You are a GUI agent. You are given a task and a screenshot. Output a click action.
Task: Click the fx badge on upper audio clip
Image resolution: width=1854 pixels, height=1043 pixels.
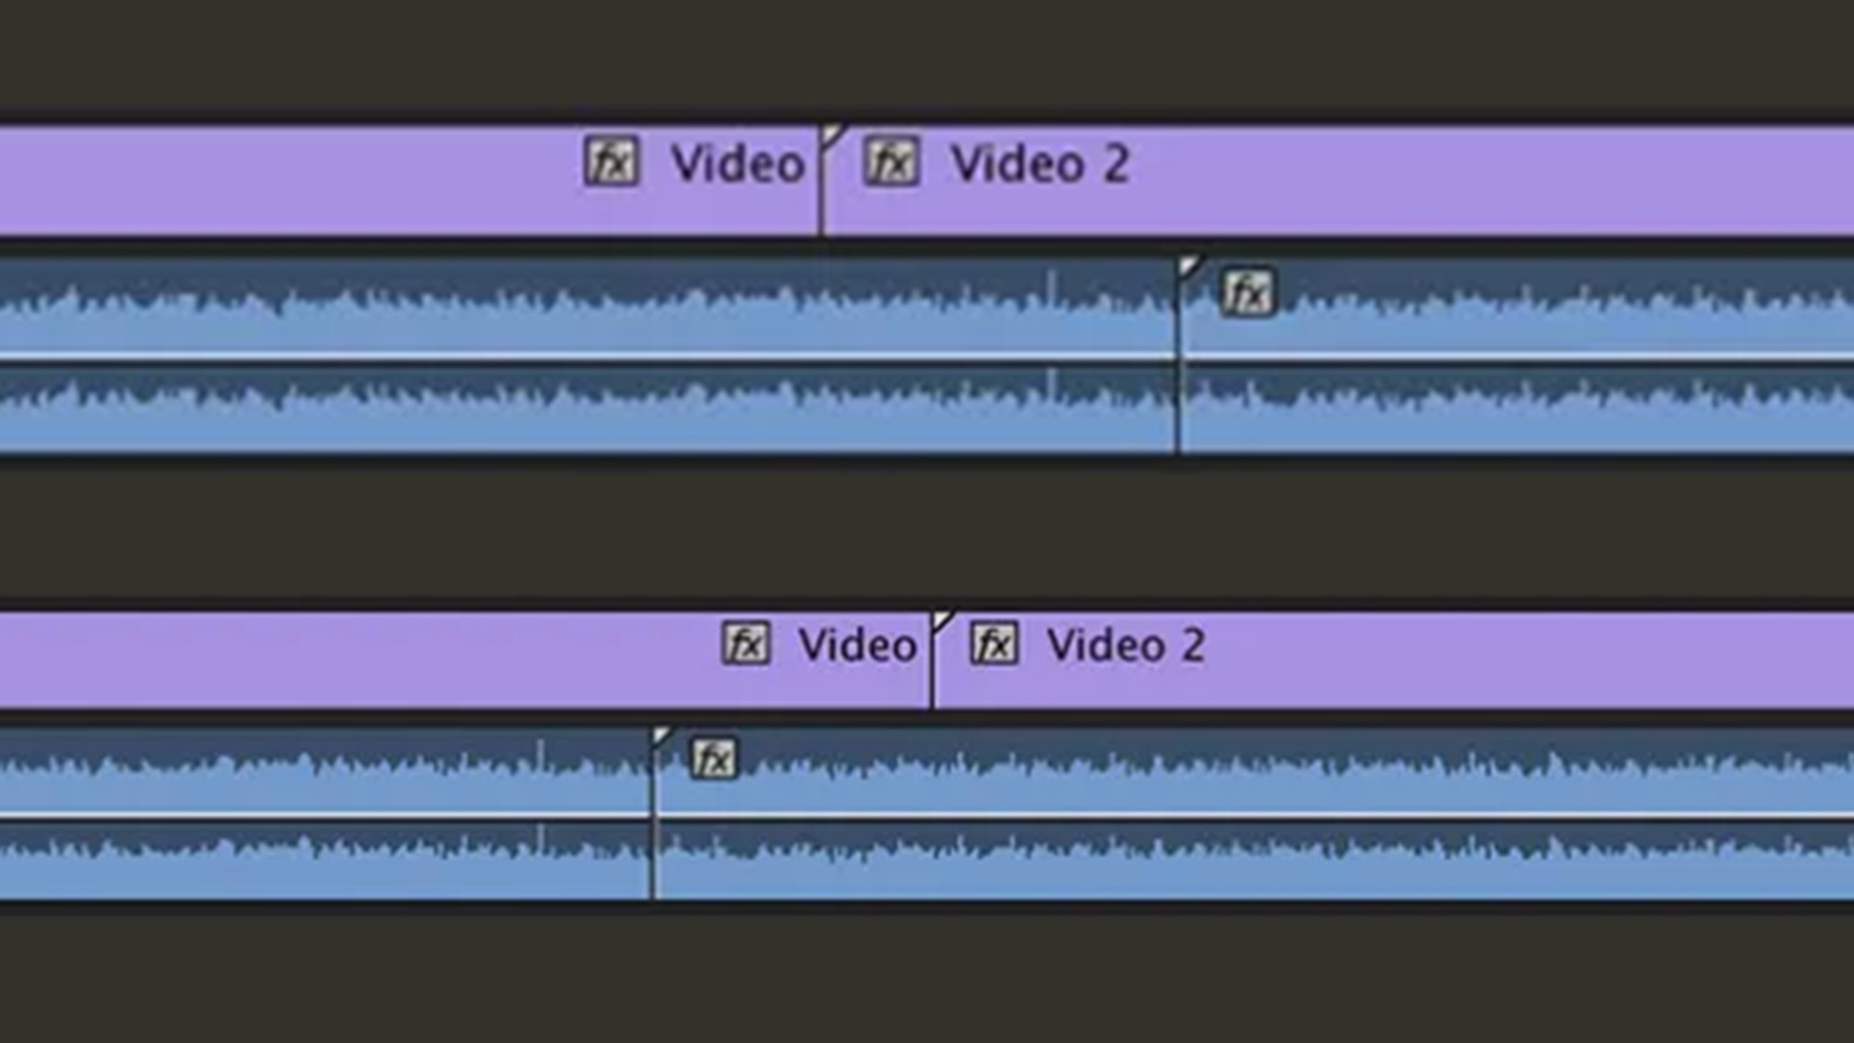tap(1249, 293)
